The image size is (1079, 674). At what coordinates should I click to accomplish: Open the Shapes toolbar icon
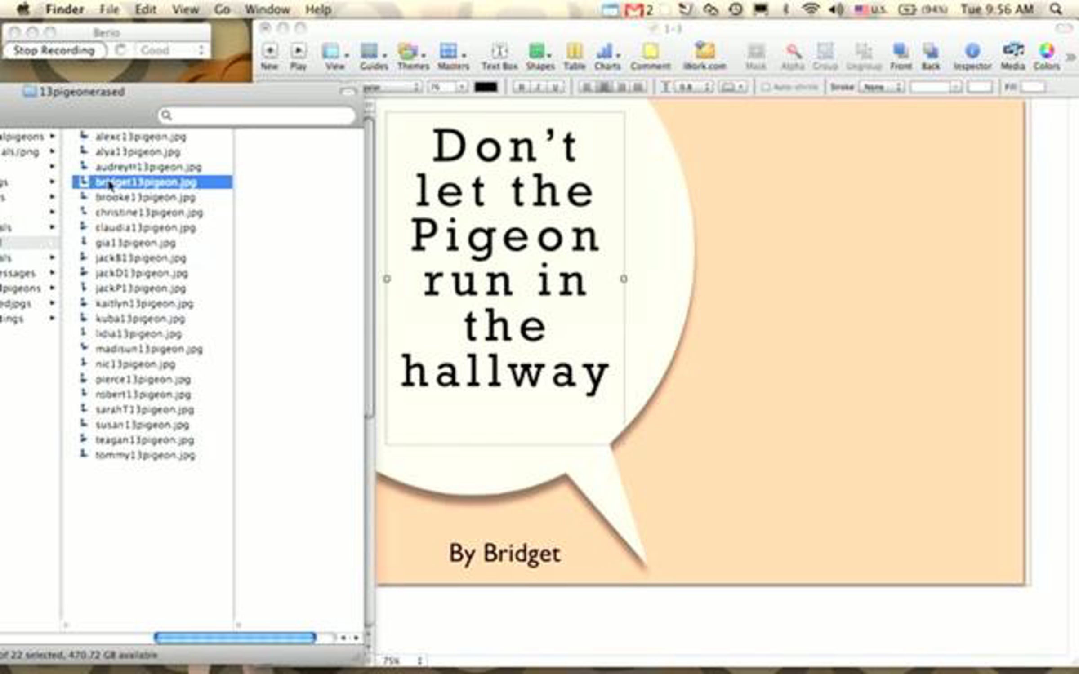coord(537,51)
